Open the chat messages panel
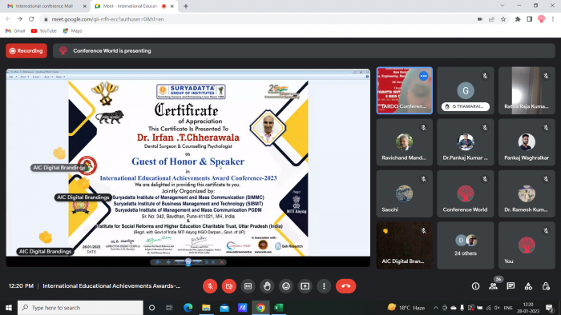This screenshot has width=561, height=315. [511, 286]
